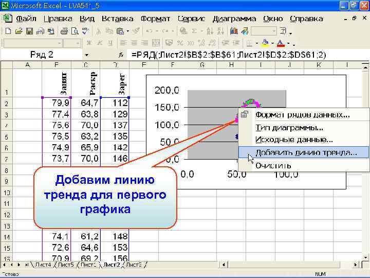
Task: Click Sort Descending toolbar icon
Action: point(220,31)
